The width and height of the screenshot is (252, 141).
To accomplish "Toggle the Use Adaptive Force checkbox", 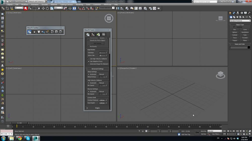I will pyautogui.click(x=88, y=61).
